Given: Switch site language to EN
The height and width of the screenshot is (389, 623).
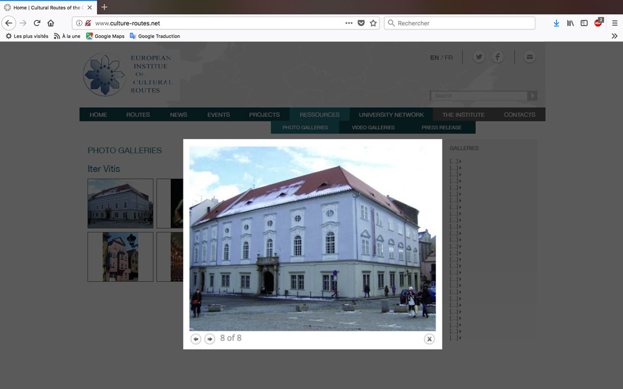Looking at the screenshot, I should 434,58.
